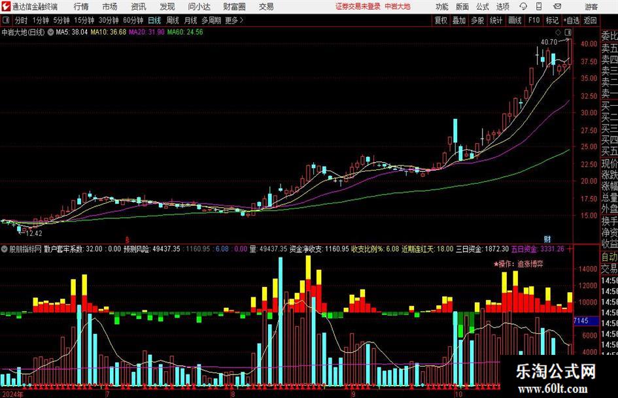
Task: Open the 市场 menu
Action: [110, 7]
